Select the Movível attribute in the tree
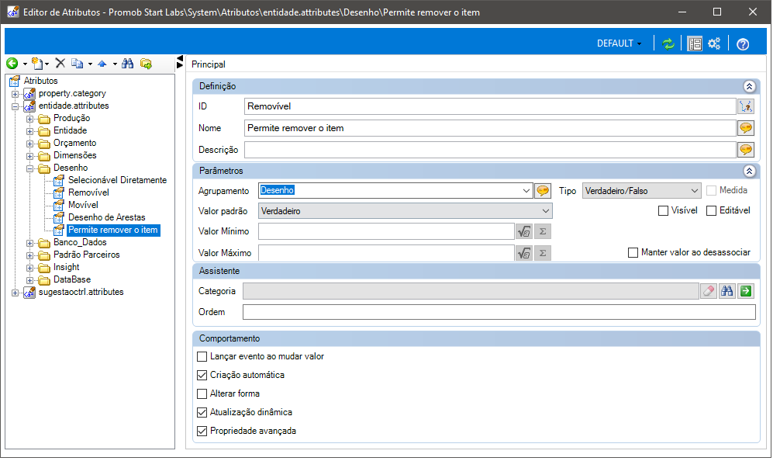The width and height of the screenshot is (780, 468). (83, 205)
